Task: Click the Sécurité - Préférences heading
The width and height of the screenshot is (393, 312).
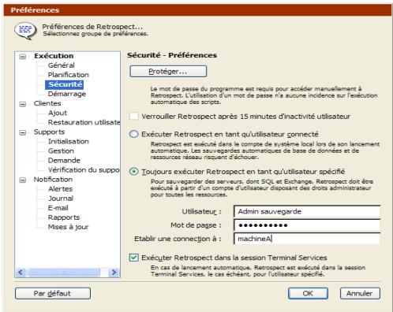Action: 172,55
